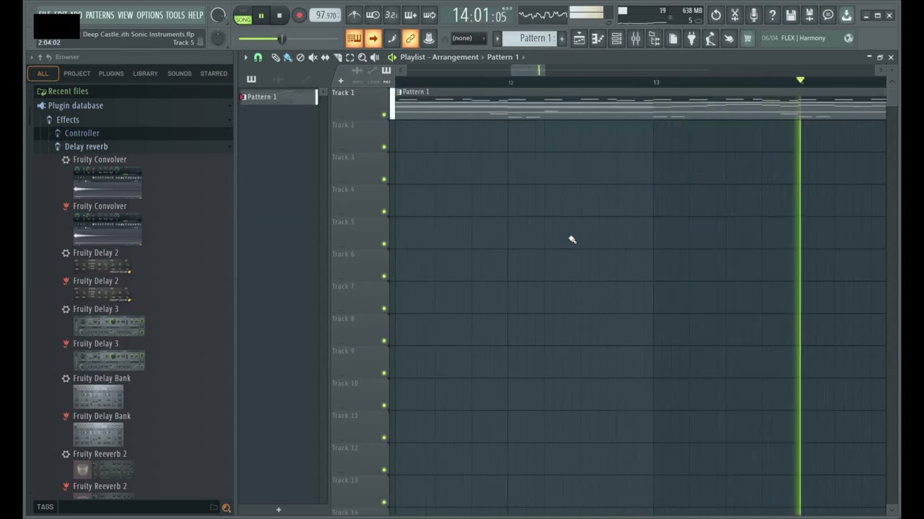Open the audio editor scissors icon
Viewport: 924px width, 519px height.
tap(735, 15)
